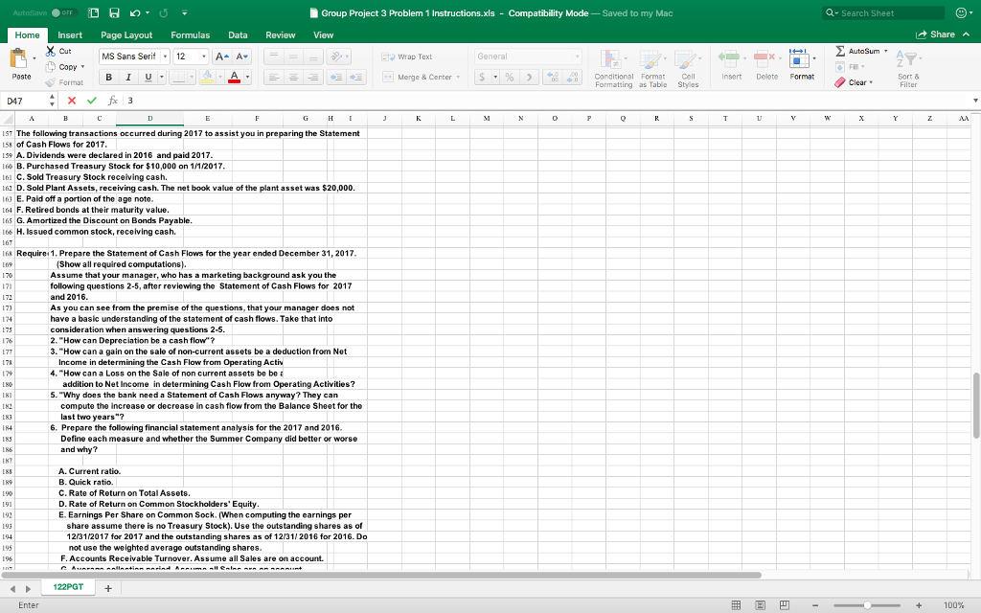This screenshot has width=981, height=613.
Task: Open the View ribbon tab
Action: (x=324, y=35)
